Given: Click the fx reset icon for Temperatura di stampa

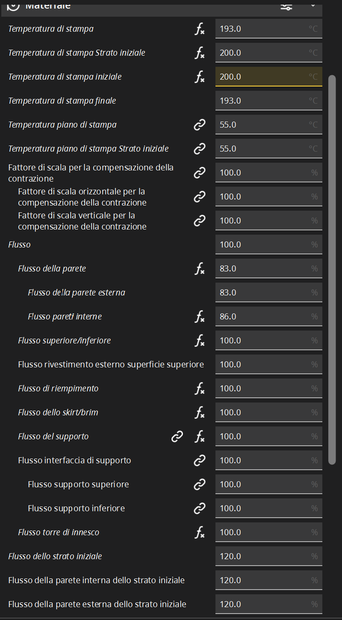Looking at the screenshot, I should pyautogui.click(x=199, y=29).
